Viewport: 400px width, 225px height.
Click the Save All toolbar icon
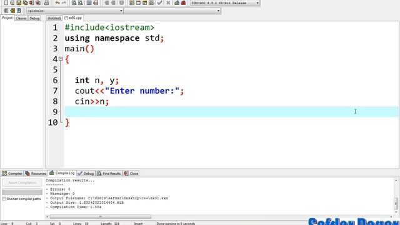click(x=25, y=2)
